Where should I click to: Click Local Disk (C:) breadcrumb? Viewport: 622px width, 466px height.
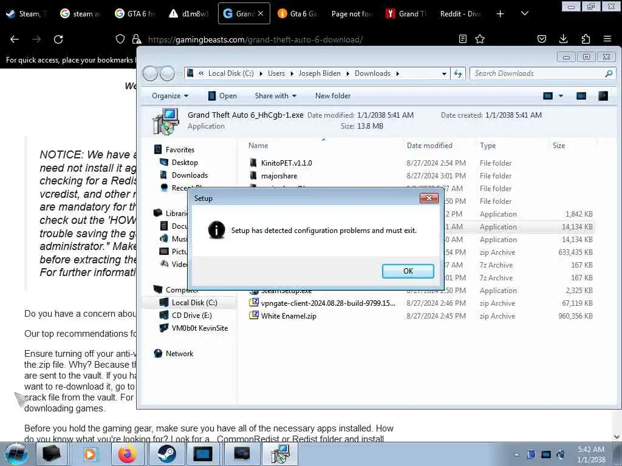(231, 73)
